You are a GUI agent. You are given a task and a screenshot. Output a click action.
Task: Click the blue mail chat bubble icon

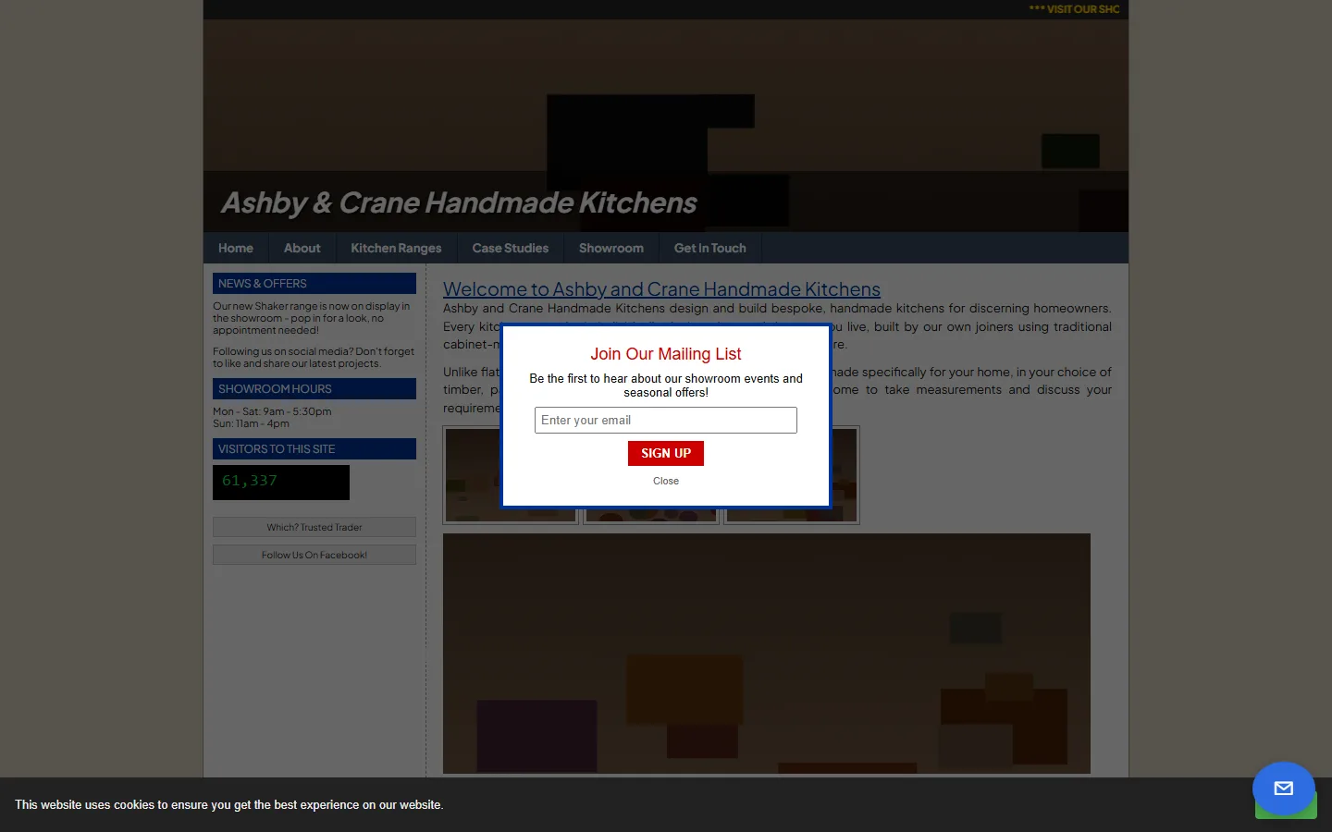(x=1284, y=789)
